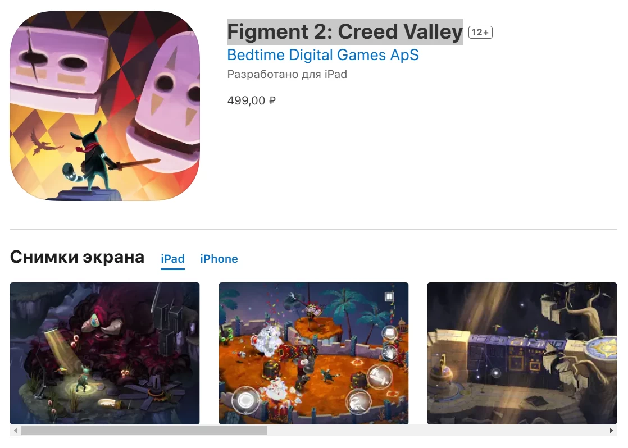
Task: Switch to the iPad screenshots tab
Action: (x=172, y=259)
